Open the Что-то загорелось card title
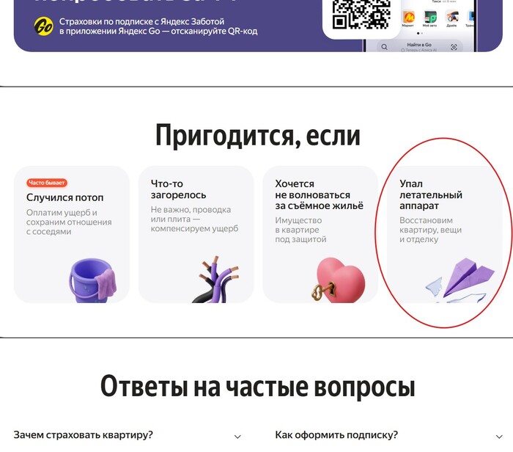The image size is (513, 452). [178, 189]
